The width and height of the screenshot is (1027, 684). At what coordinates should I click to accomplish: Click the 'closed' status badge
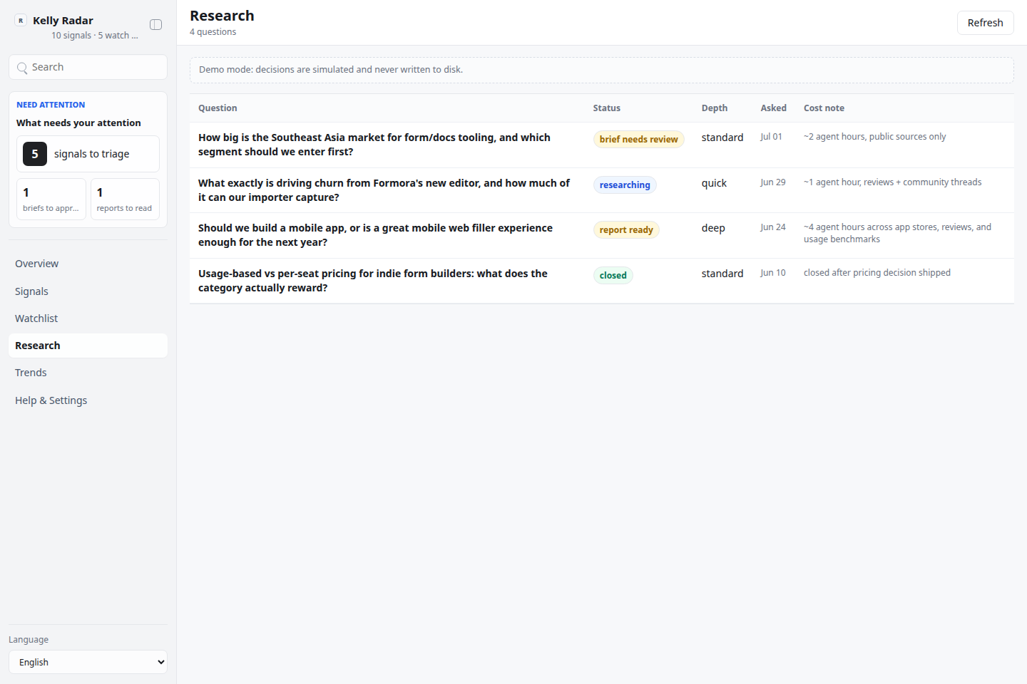point(613,275)
